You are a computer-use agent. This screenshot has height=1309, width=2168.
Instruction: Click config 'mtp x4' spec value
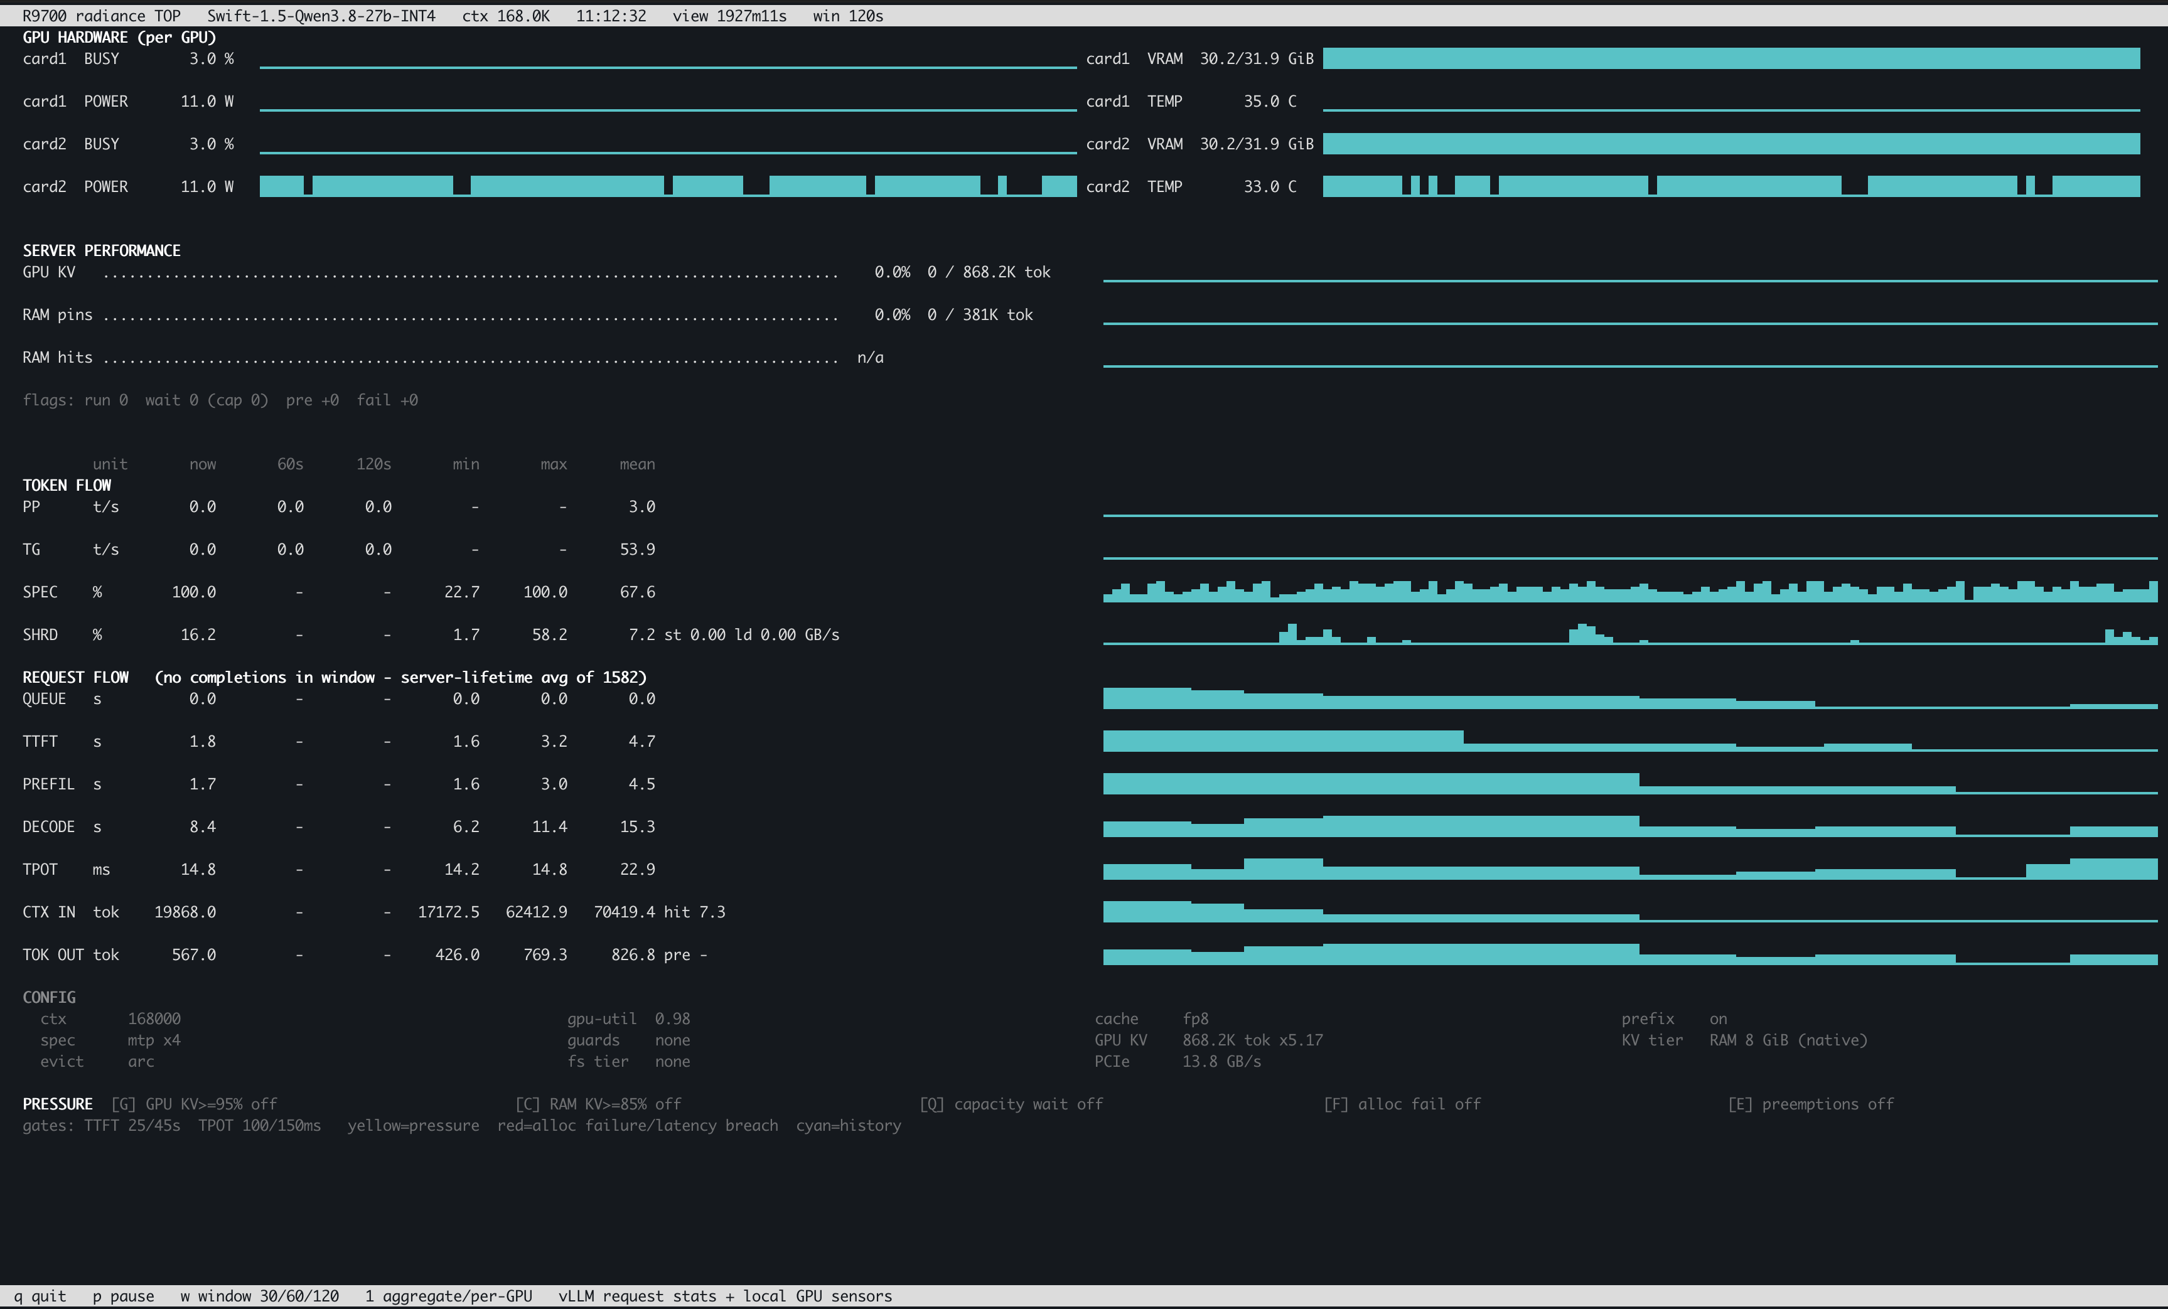coord(154,1040)
